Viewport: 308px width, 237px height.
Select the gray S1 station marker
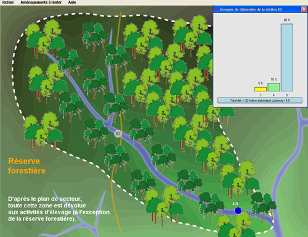pos(118,134)
